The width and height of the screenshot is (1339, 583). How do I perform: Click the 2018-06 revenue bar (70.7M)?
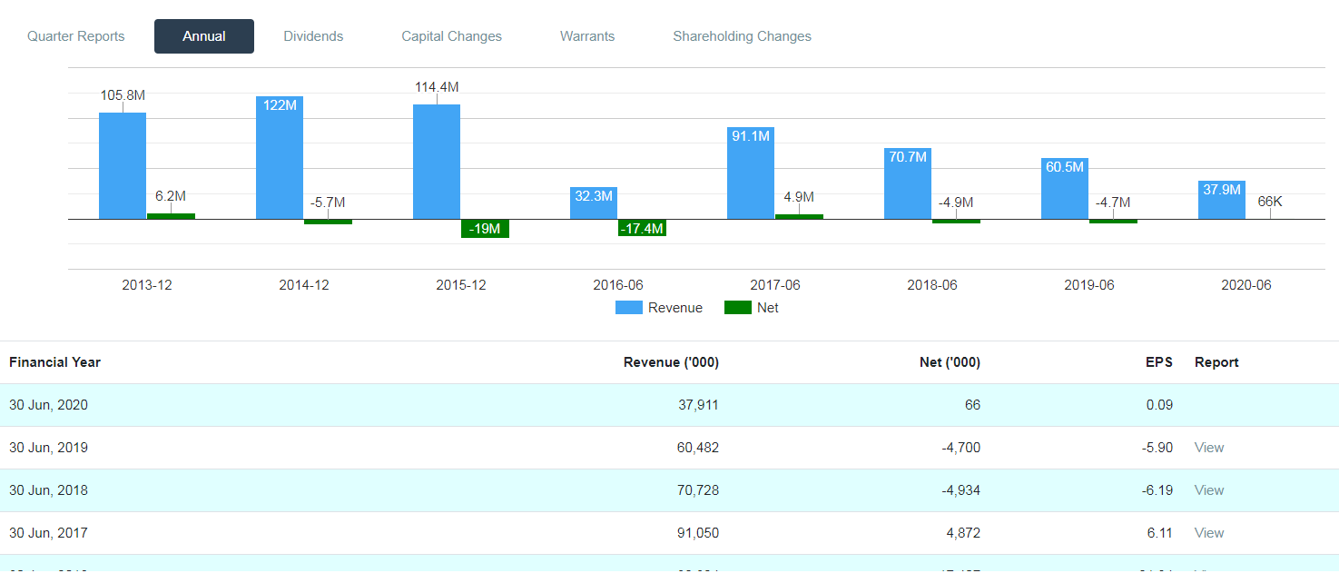pyautogui.click(x=908, y=184)
